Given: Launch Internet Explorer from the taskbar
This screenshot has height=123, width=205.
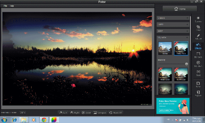Looking at the screenshot, I should pos(14,120).
